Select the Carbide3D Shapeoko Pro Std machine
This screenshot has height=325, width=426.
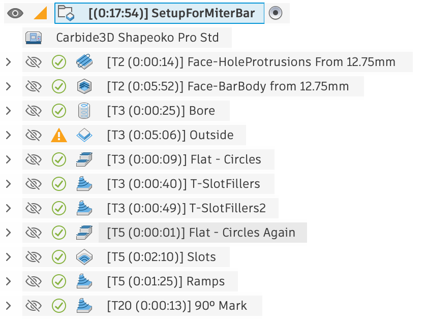tap(137, 38)
